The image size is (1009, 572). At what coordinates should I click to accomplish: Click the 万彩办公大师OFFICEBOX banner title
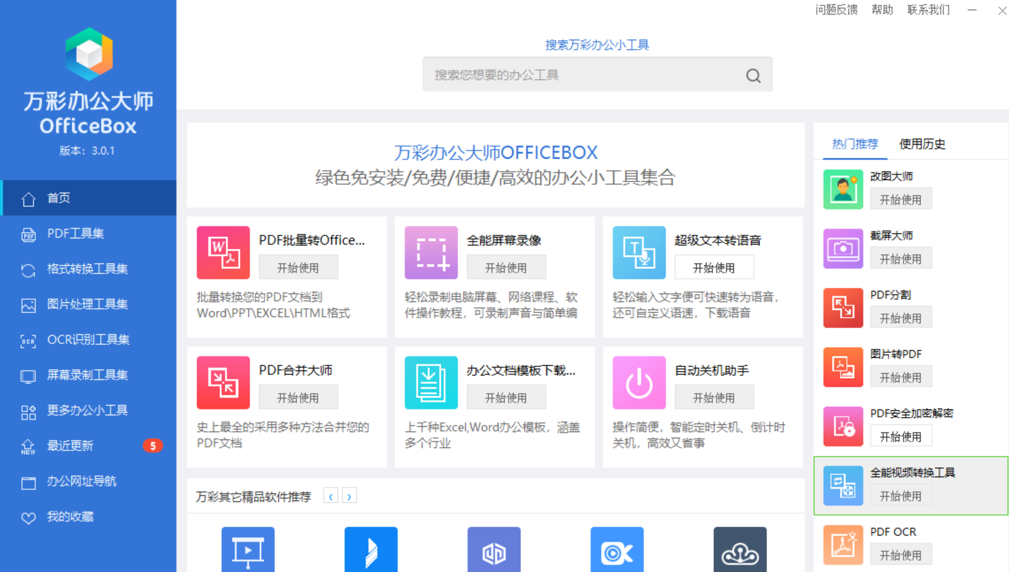(x=496, y=153)
